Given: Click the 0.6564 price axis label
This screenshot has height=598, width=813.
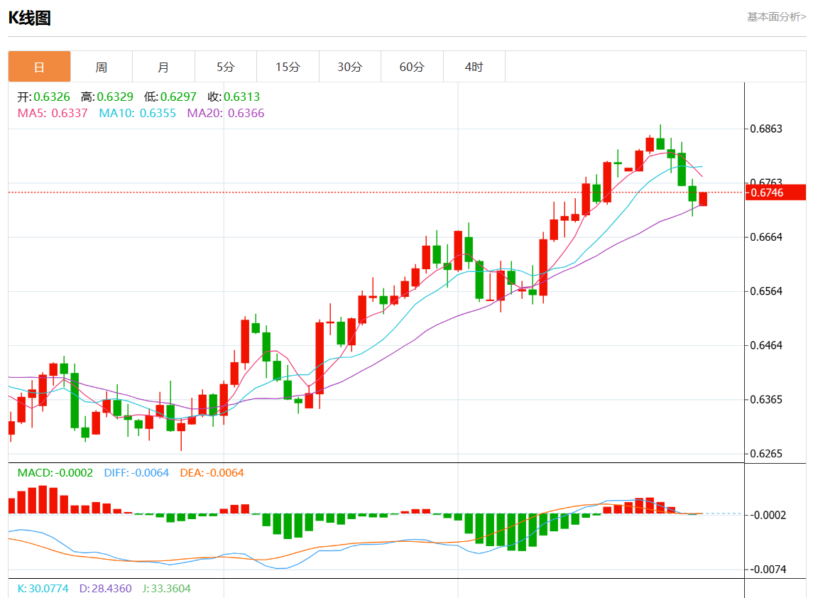Looking at the screenshot, I should pyautogui.click(x=766, y=291).
